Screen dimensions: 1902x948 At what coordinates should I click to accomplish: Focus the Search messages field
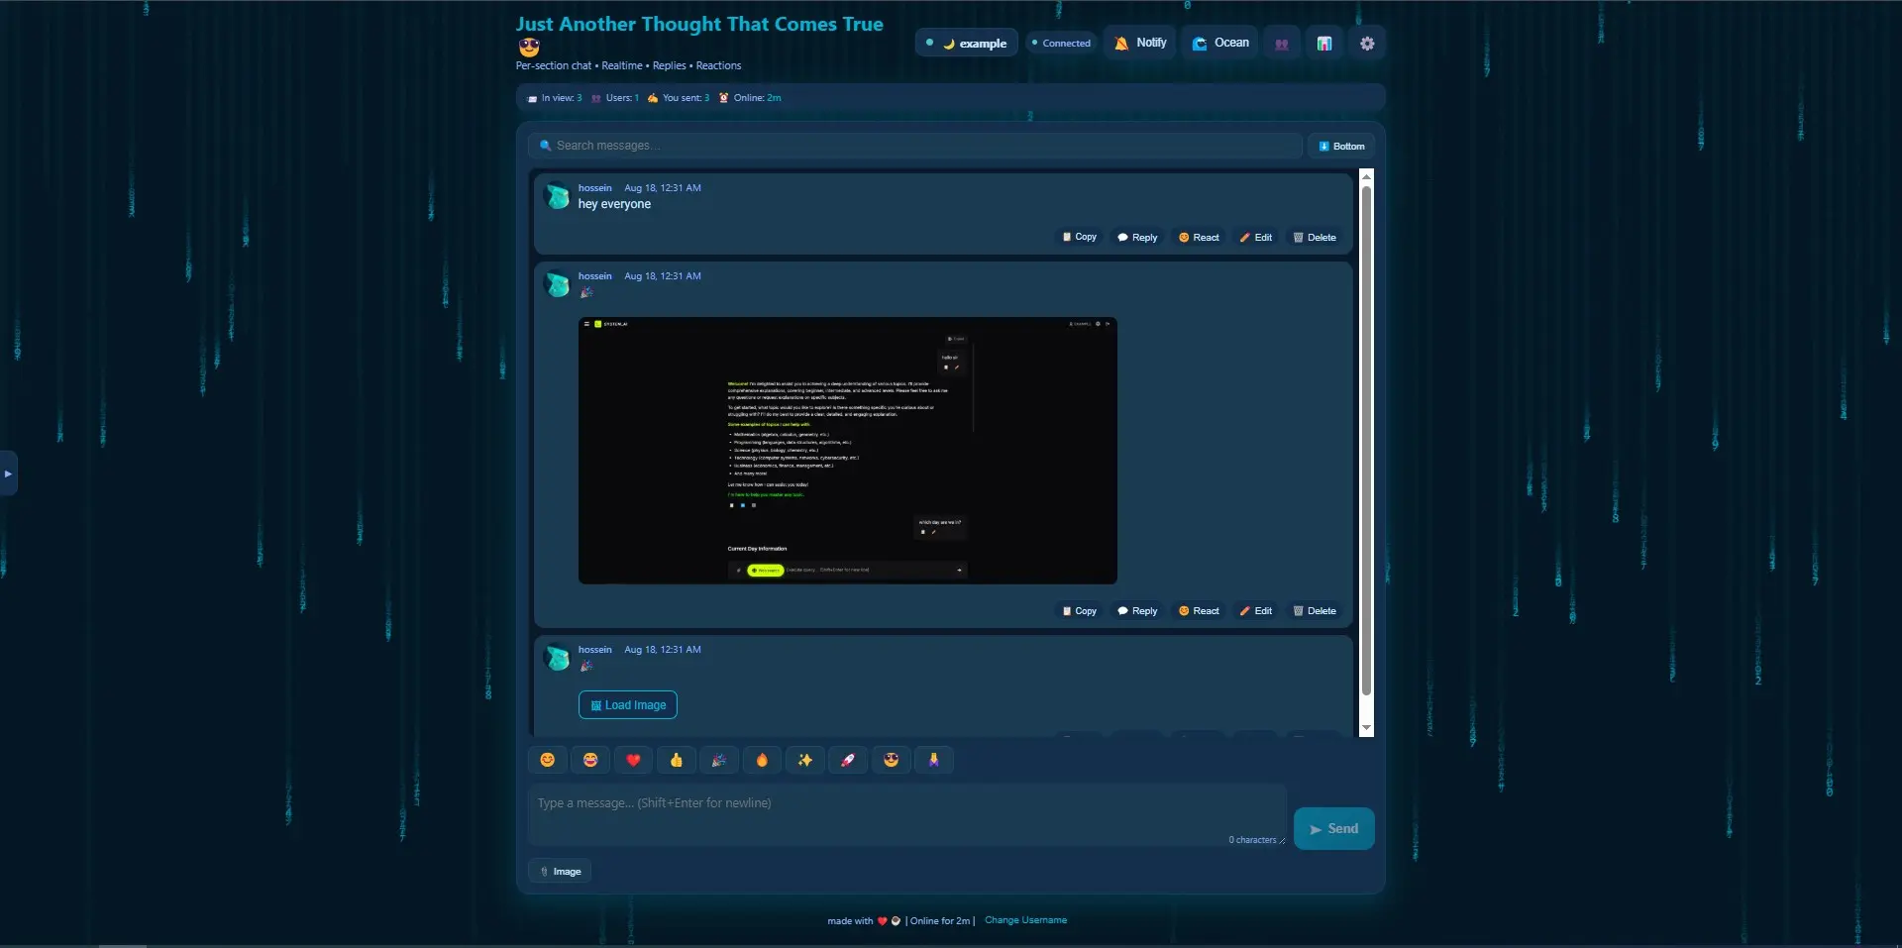pyautogui.click(x=914, y=146)
